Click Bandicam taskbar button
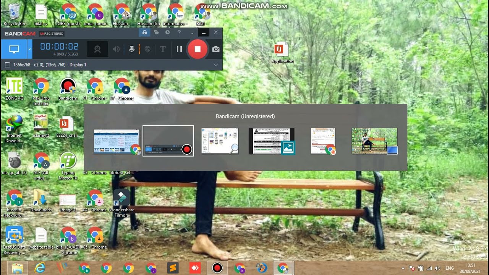Screen dimensions: 489x275 (x=217, y=268)
